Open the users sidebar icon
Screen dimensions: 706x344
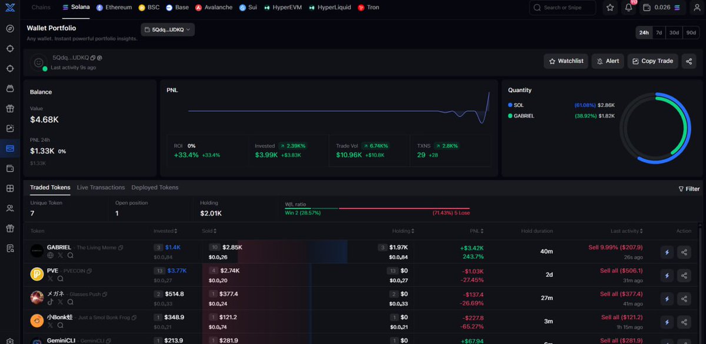10,208
